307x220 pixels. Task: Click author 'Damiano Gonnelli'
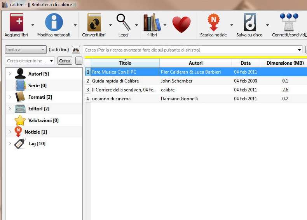point(180,99)
